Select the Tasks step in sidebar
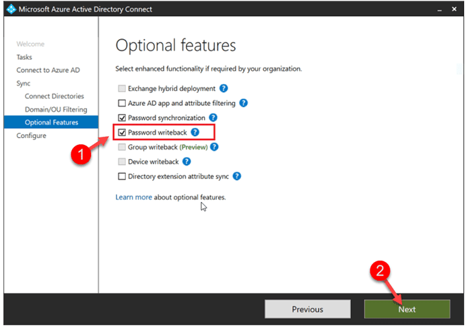 [24, 57]
